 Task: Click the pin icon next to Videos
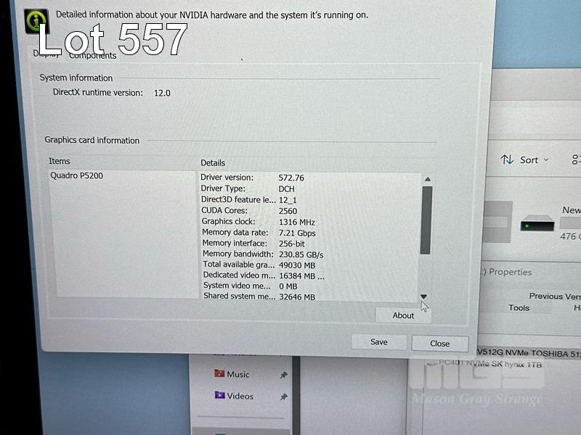pyautogui.click(x=283, y=397)
